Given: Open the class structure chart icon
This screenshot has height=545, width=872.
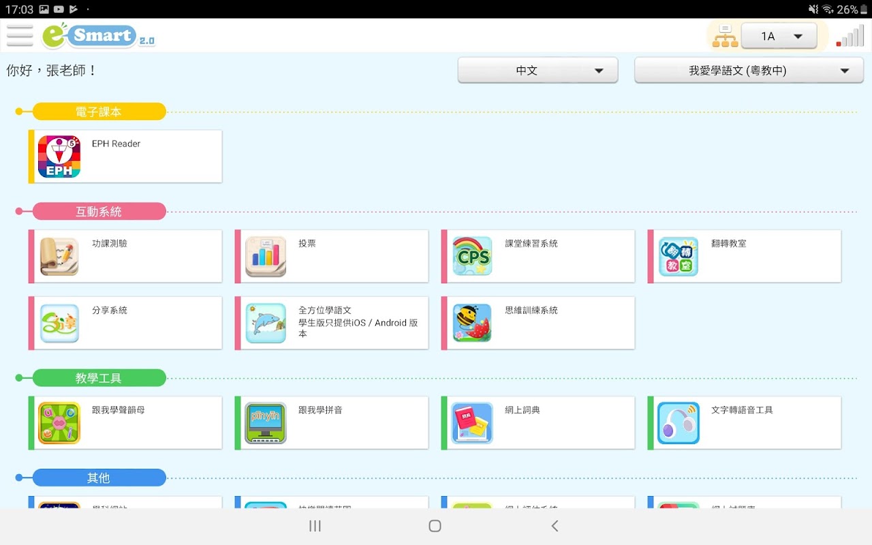Looking at the screenshot, I should (725, 36).
